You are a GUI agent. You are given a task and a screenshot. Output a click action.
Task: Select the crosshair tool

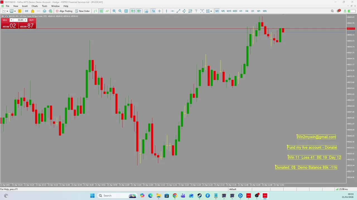160,11
